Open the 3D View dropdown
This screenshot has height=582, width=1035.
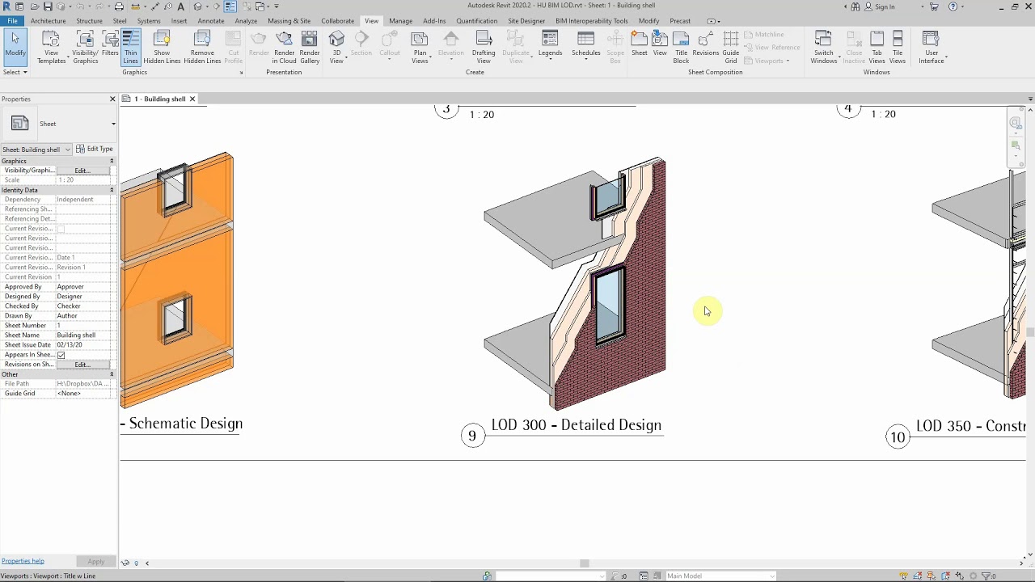[x=337, y=47]
